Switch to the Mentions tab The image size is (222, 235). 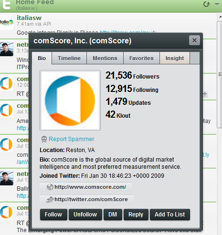pyautogui.click(x=105, y=58)
